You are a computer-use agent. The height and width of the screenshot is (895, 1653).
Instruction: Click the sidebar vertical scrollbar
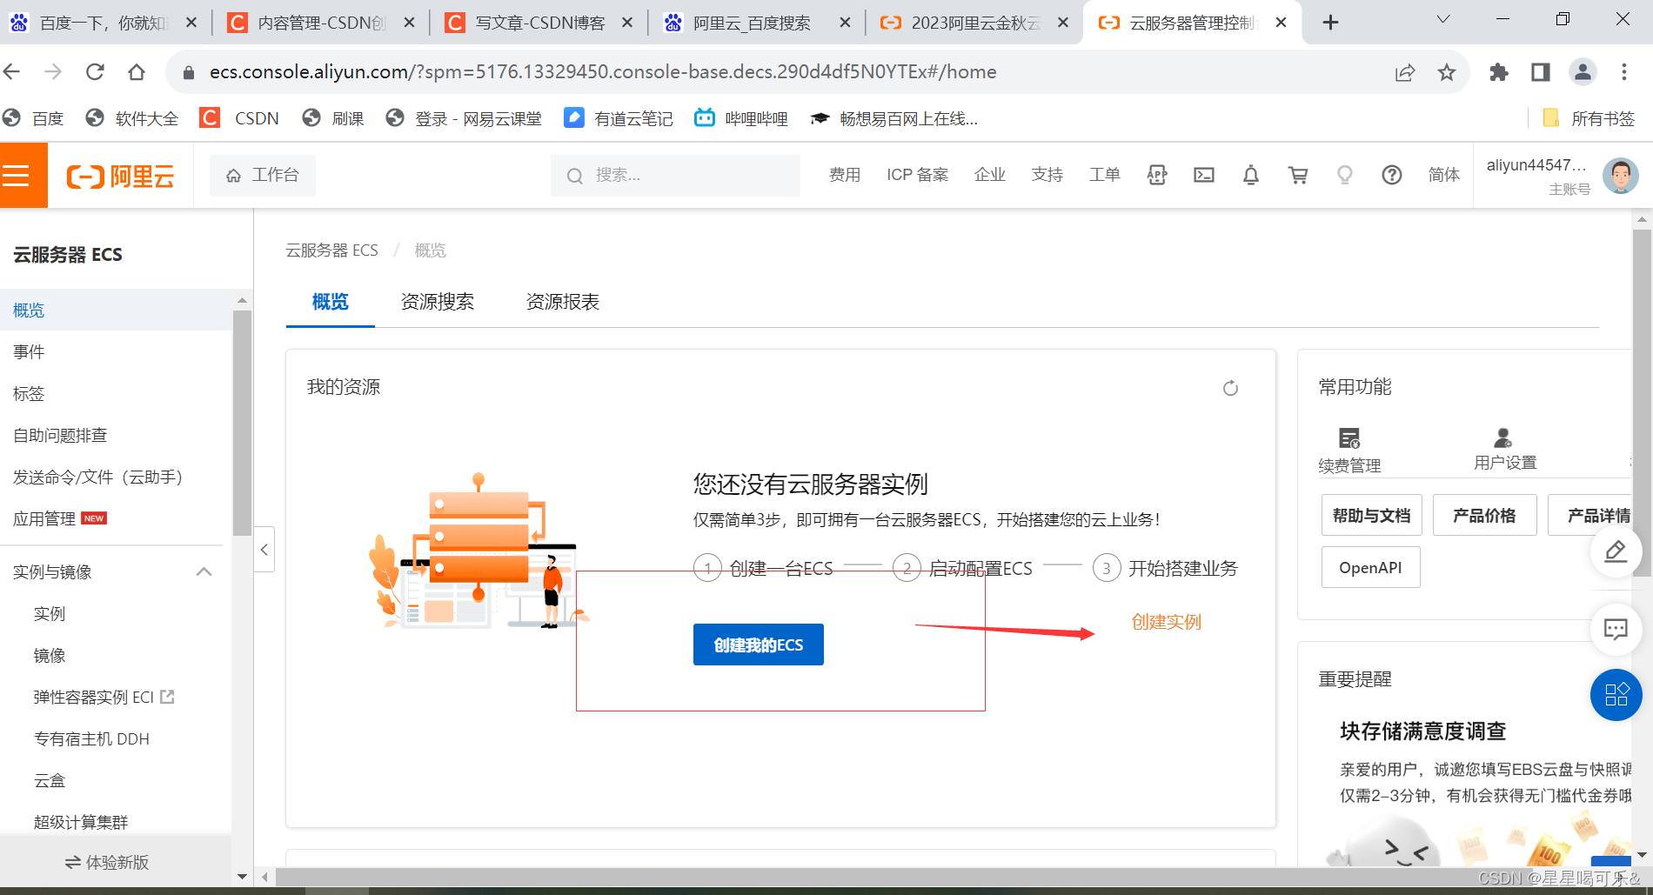(242, 422)
